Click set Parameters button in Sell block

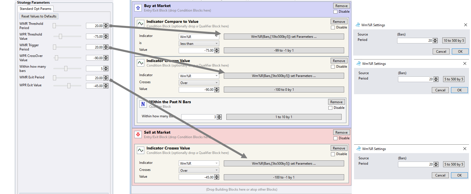point(284,163)
